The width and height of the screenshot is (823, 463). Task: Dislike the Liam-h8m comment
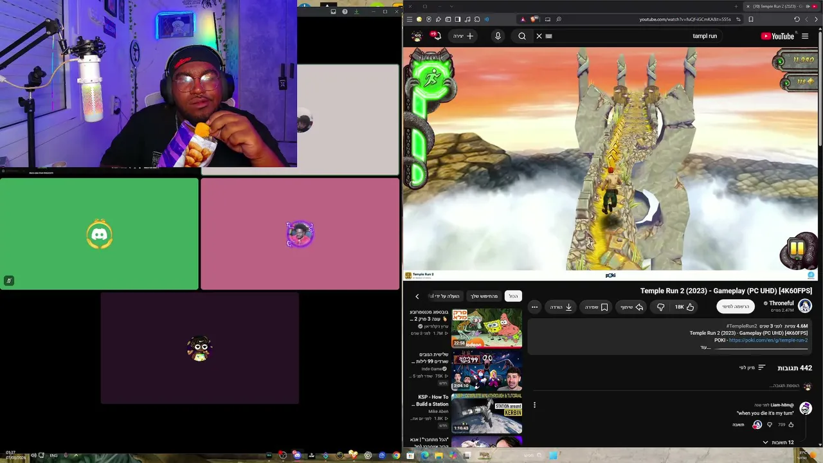click(770, 424)
